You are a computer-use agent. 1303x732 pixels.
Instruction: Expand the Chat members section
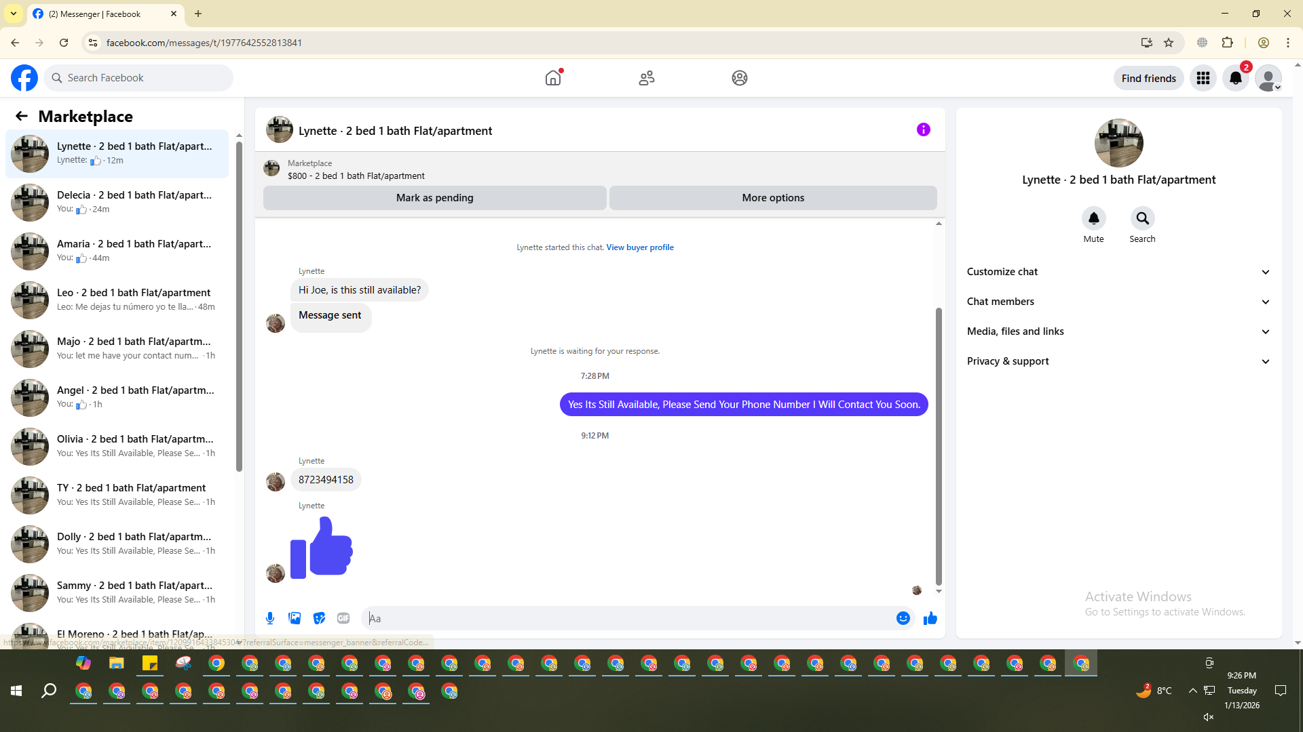pyautogui.click(x=1118, y=302)
